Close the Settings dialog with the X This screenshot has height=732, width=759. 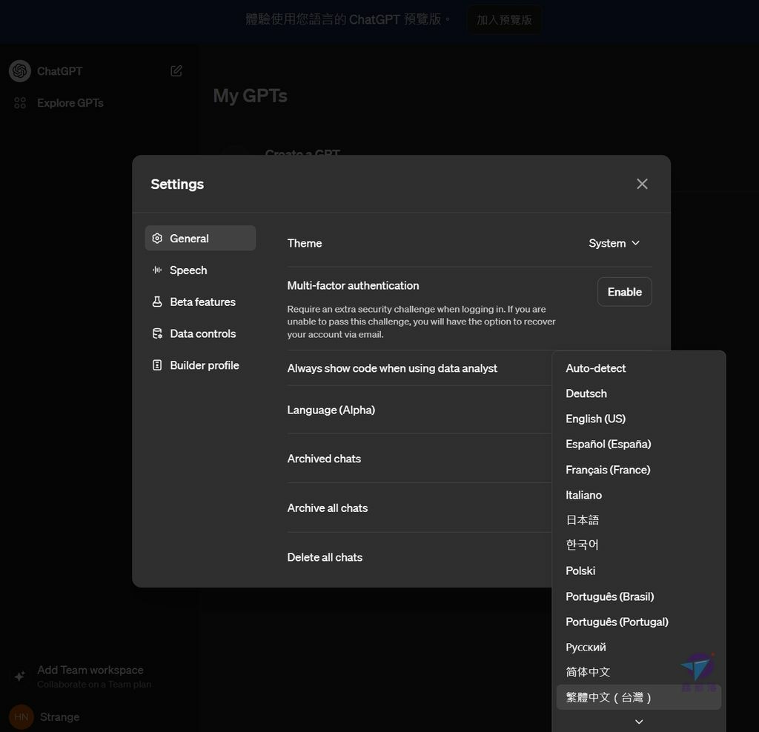(x=642, y=184)
